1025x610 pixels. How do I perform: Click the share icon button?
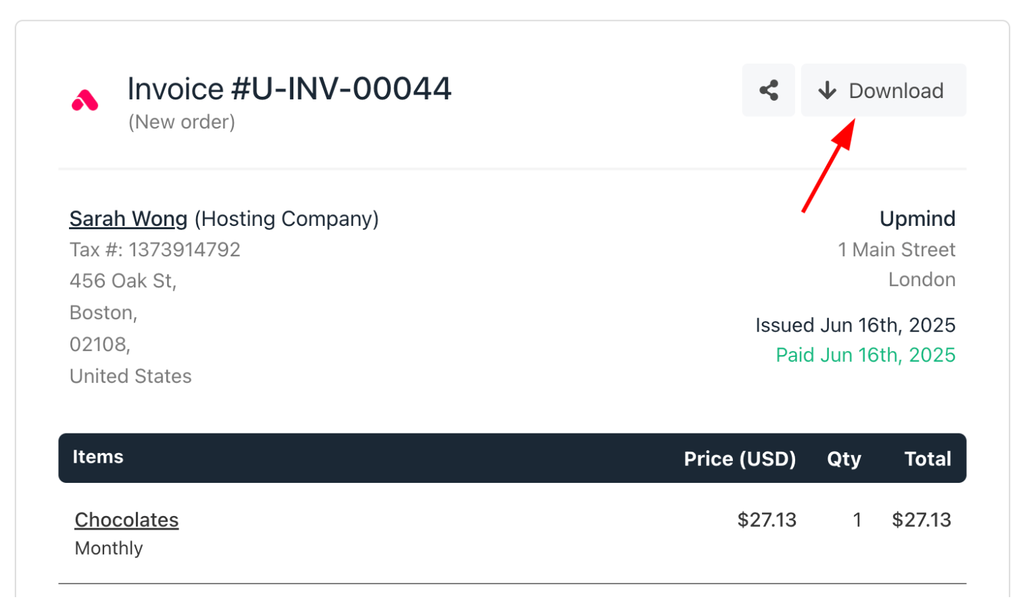point(768,90)
